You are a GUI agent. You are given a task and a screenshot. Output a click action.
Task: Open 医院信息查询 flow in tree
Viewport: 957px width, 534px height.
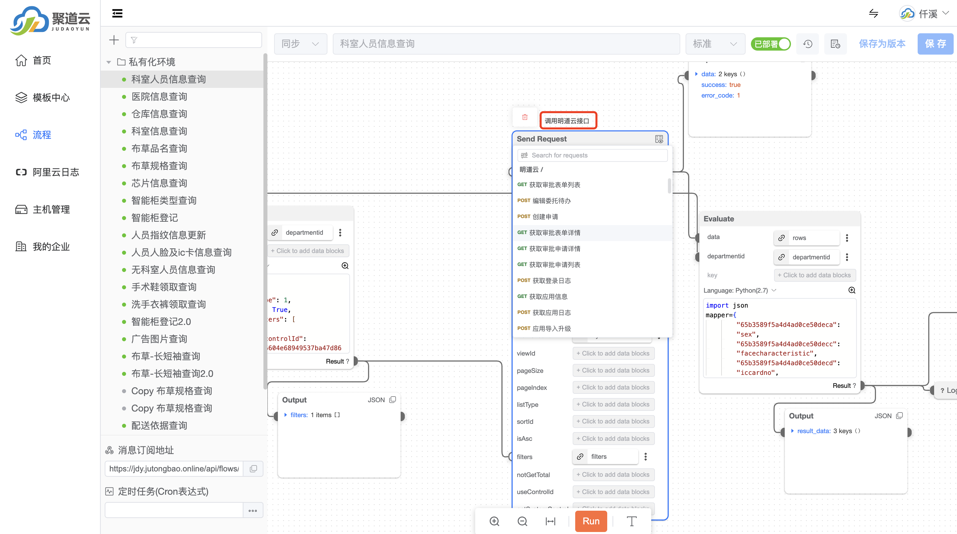point(159,97)
